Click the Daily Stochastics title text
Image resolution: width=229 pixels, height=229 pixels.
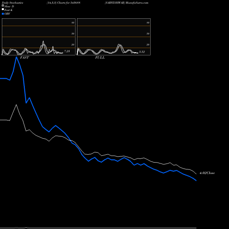(x=12, y=3)
